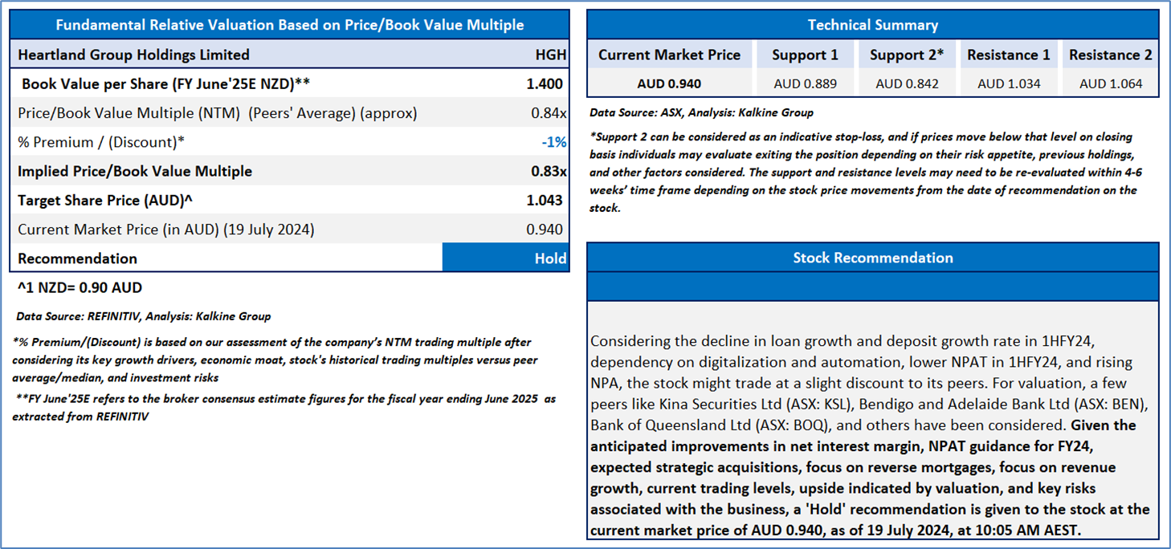Screen dimensions: 1171x549
Task: Select the Recommendation row label
Action: click(77, 258)
